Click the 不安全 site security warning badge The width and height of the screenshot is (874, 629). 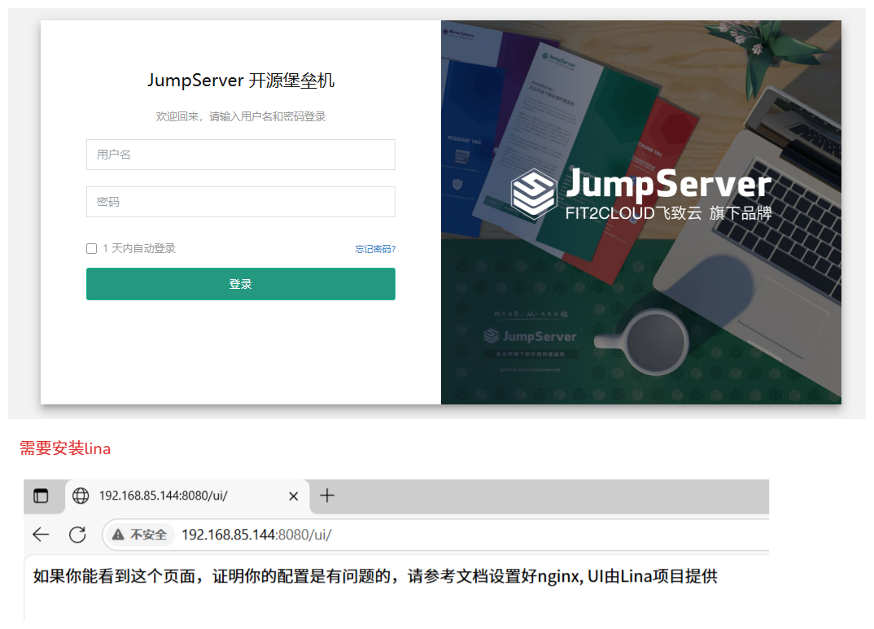click(139, 535)
